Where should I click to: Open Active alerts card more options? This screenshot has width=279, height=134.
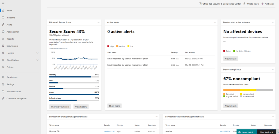click(x=215, y=22)
